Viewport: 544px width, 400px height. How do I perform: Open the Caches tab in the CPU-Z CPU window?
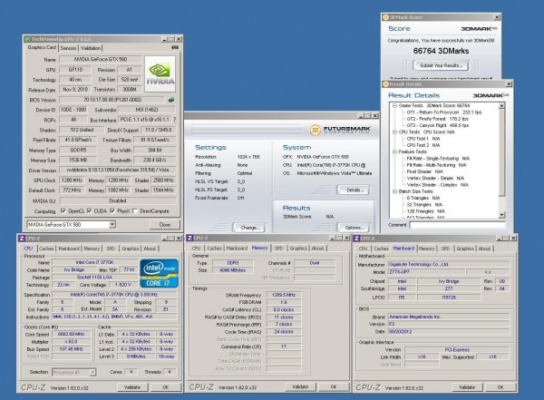46,249
